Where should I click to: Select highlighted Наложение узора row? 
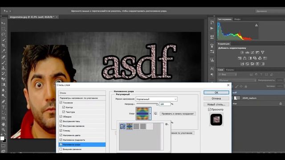pos(82,144)
